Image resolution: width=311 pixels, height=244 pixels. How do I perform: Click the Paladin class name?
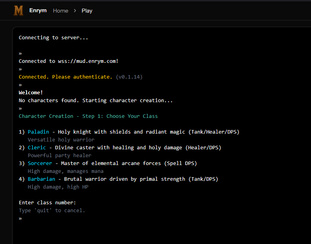(38, 132)
